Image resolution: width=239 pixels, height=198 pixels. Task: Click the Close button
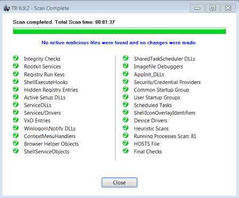[119, 183]
